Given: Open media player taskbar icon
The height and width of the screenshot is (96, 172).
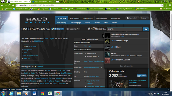Looking at the screenshot, I should pos(27,94).
